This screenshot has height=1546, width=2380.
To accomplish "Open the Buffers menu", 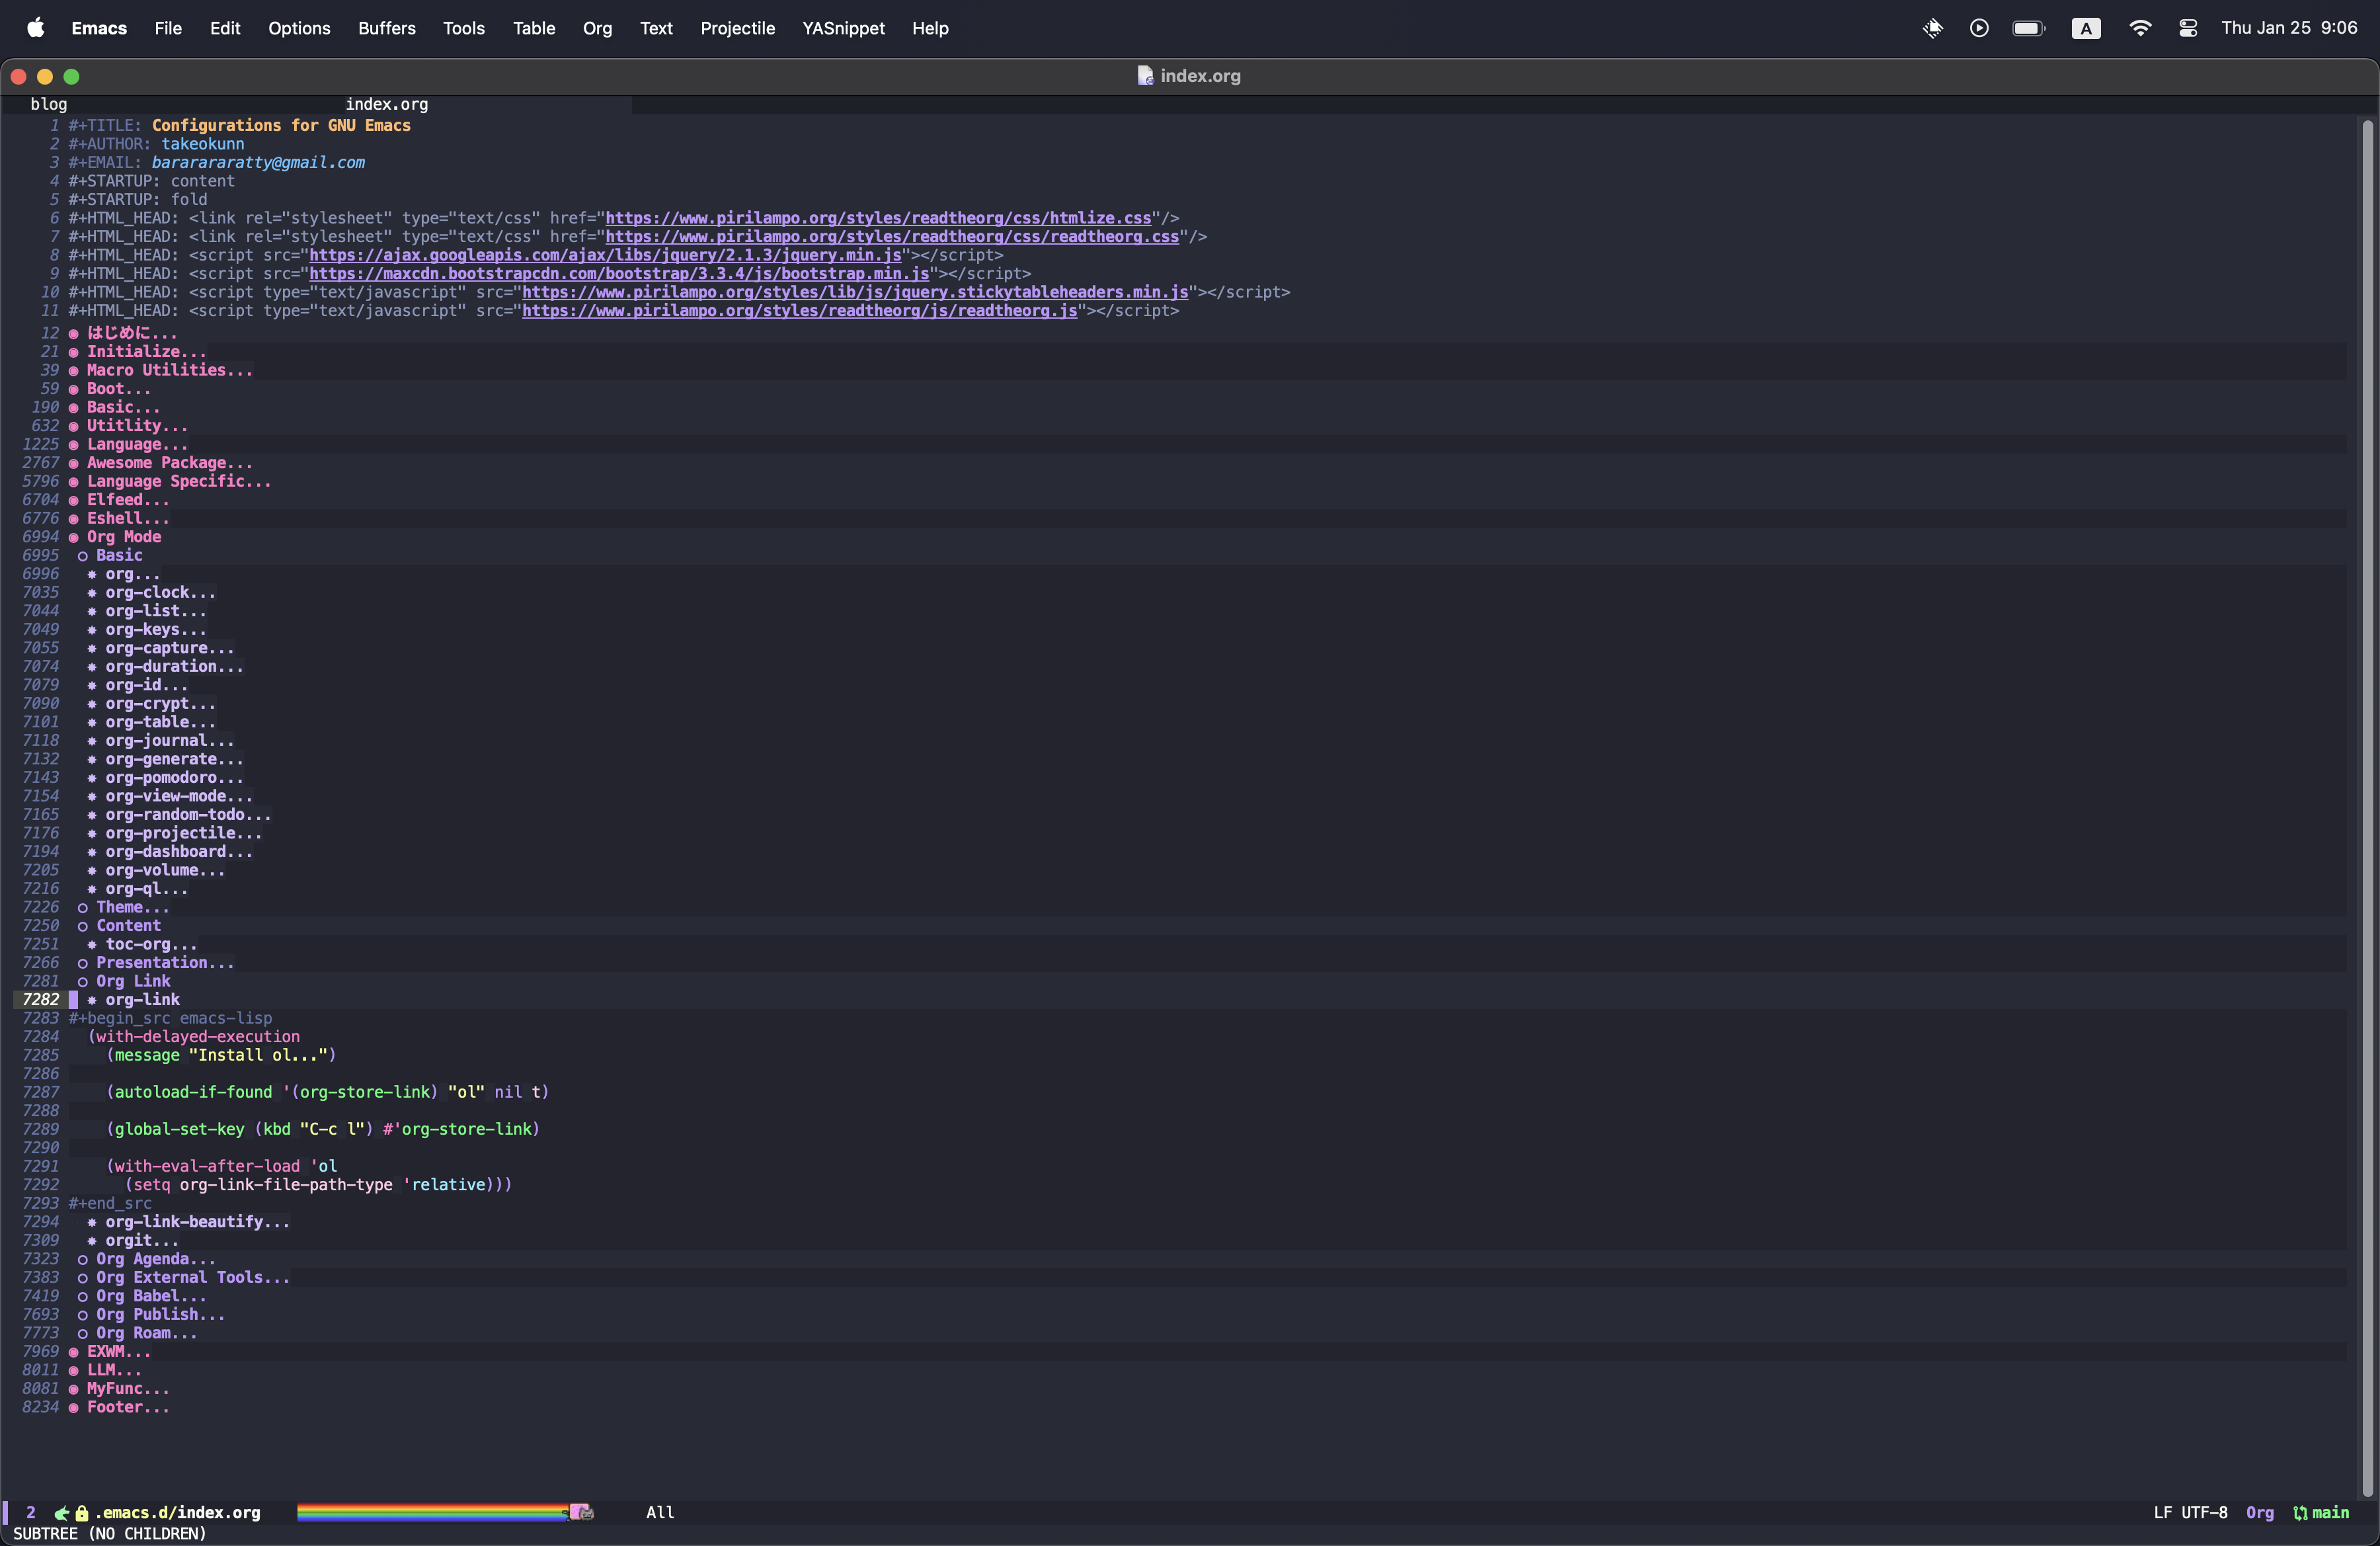I will coord(386,28).
